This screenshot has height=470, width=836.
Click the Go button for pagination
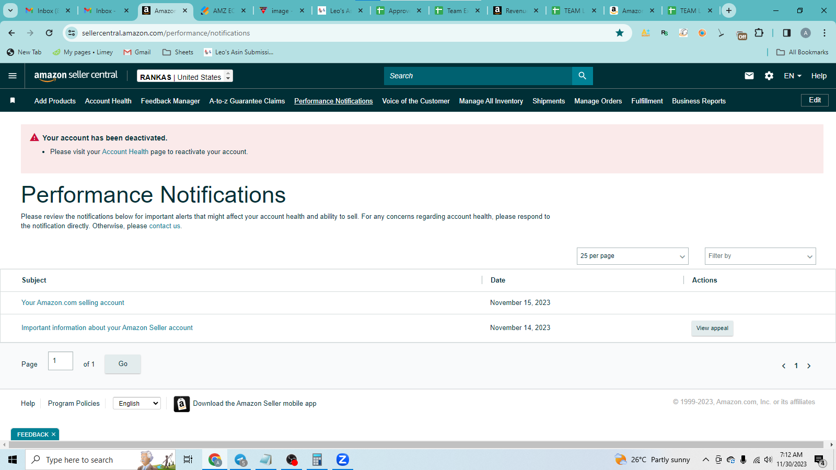pyautogui.click(x=123, y=364)
